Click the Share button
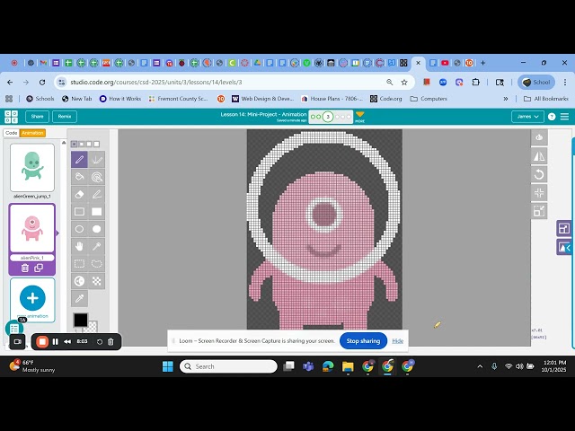The image size is (575, 431). coord(37,116)
